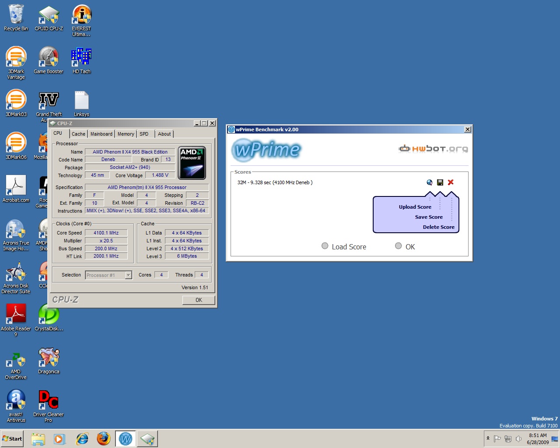Click Delete Score label in the tooltip
The image size is (560, 448).
tap(438, 227)
